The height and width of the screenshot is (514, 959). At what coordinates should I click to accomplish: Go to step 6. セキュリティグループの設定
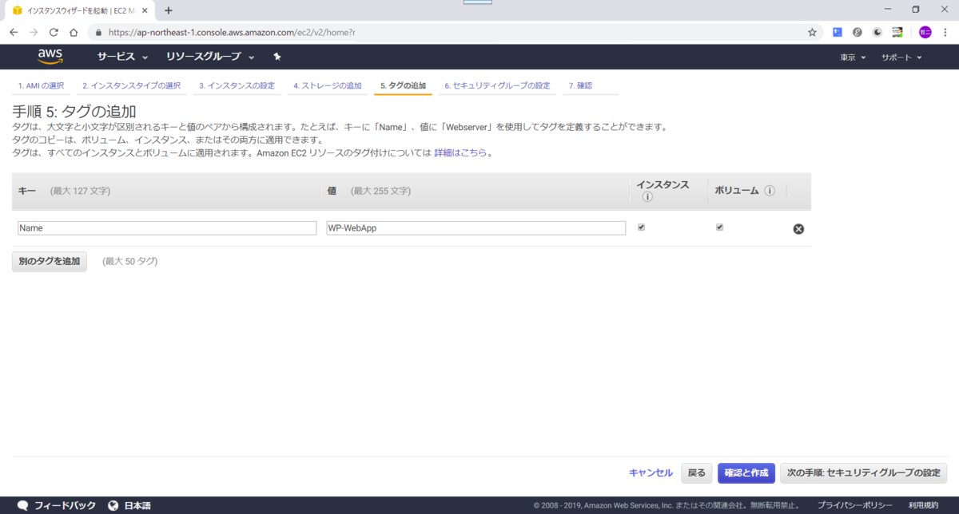(x=497, y=85)
